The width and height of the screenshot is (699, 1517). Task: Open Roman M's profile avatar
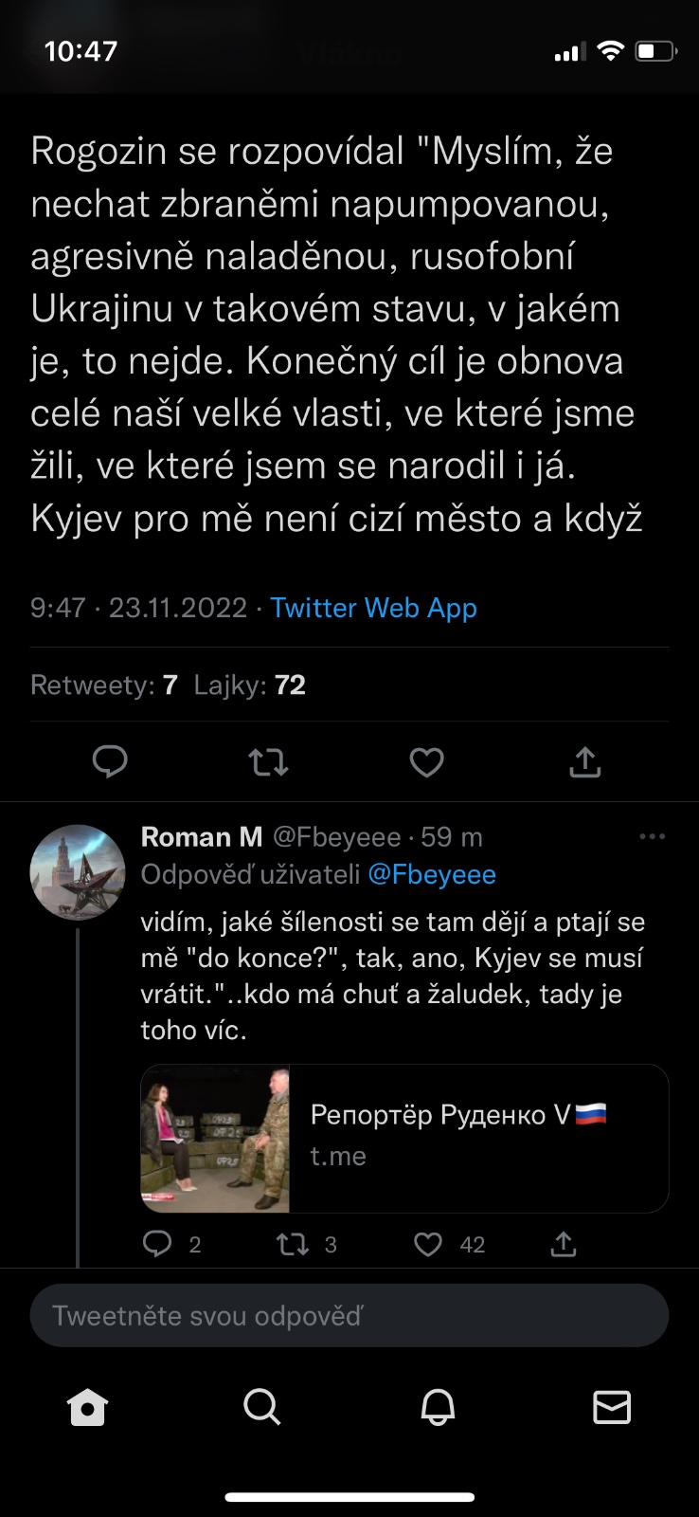point(78,872)
